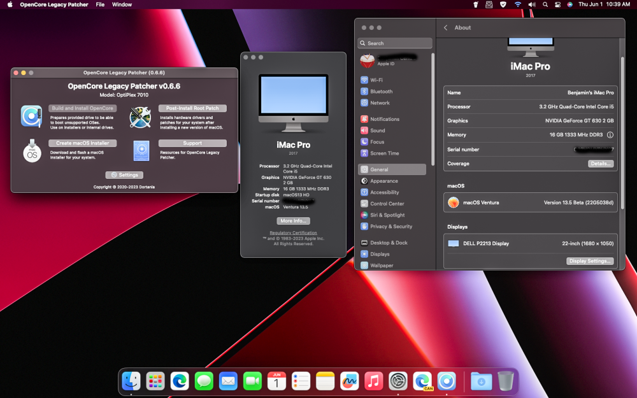Click Create macOS Installer button
Viewport: 637px width, 398px height.
tap(82, 143)
